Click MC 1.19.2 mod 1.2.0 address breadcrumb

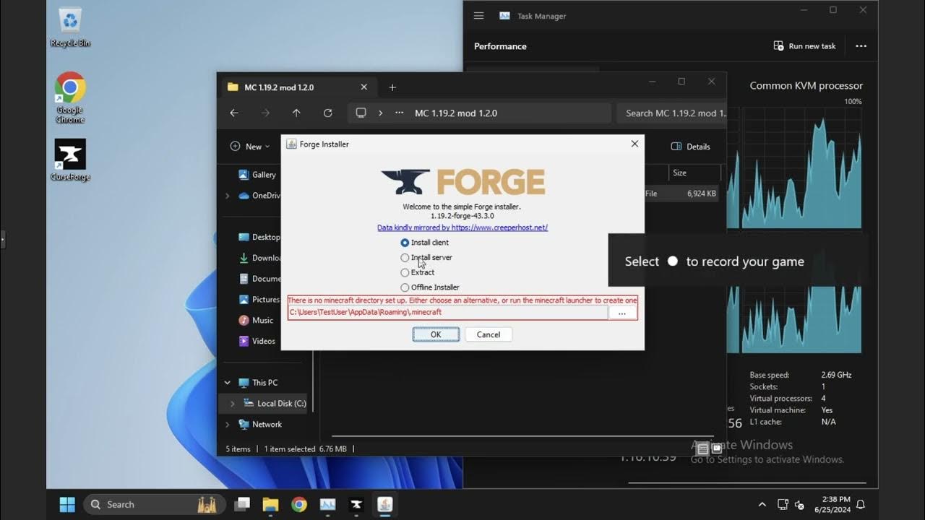pos(456,113)
